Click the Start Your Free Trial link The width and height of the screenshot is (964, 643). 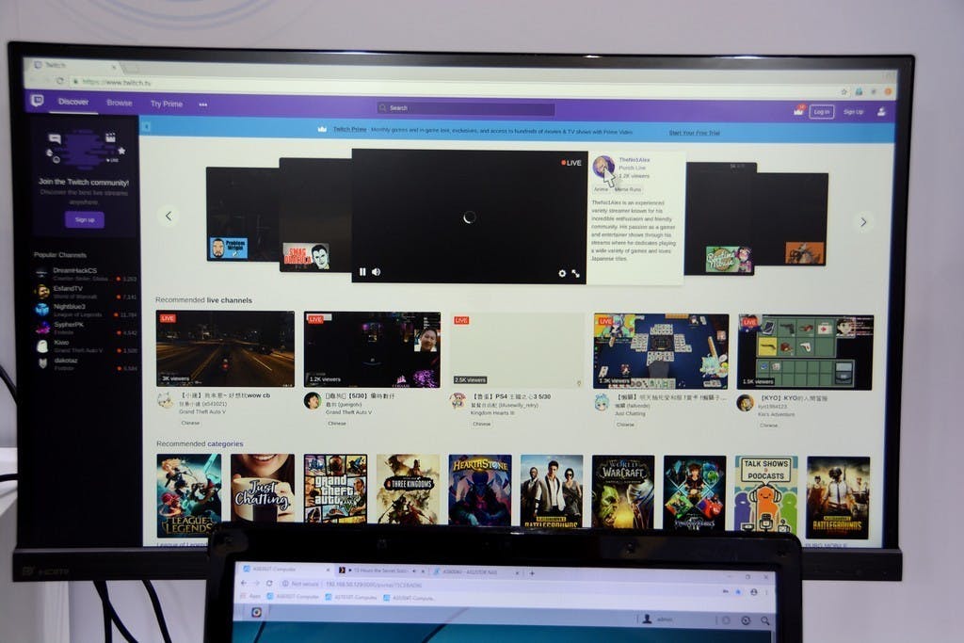pos(694,133)
